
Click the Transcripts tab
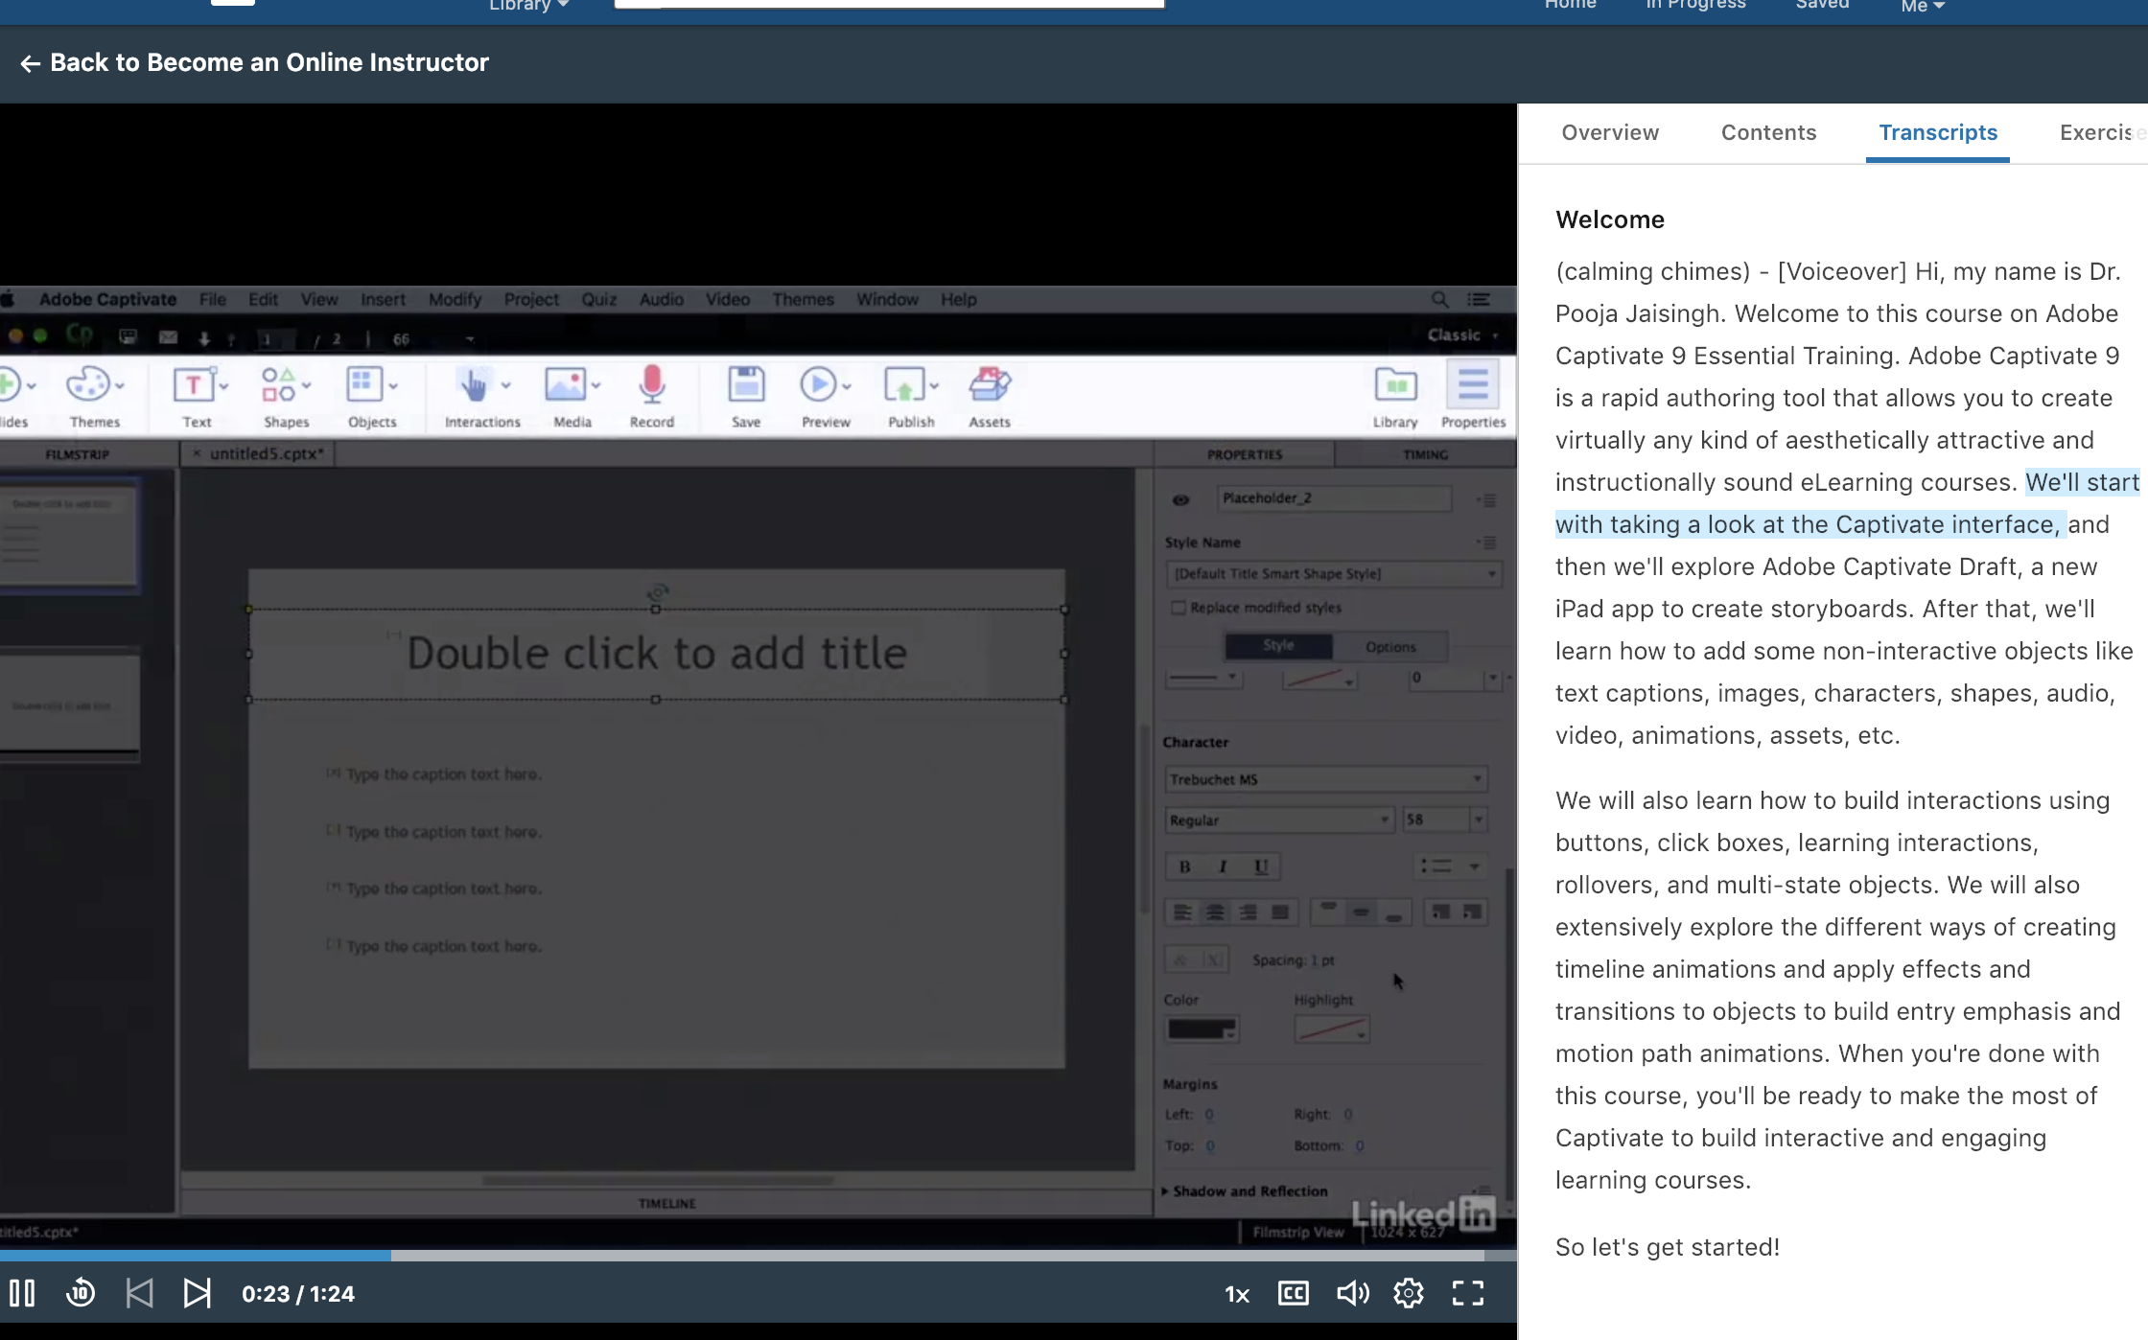tap(1936, 133)
